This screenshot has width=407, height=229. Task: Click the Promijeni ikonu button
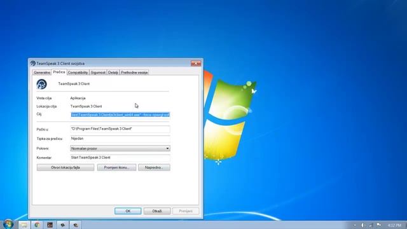click(x=116, y=167)
